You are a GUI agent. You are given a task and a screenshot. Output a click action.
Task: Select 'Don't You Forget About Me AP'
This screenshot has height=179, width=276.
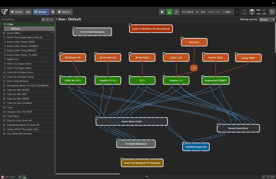[x=27, y=37]
